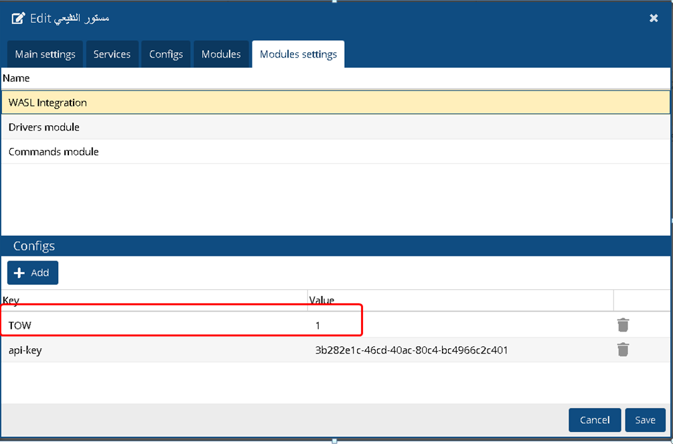673x444 pixels.
Task: Delete the TOW config row
Action: (623, 325)
